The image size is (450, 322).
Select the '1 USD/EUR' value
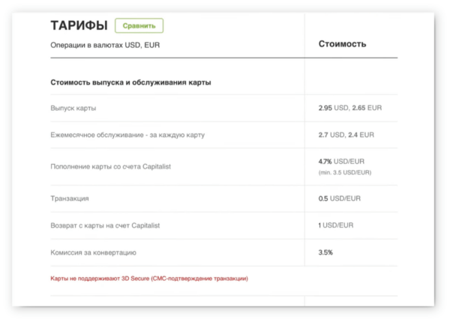pos(336,225)
